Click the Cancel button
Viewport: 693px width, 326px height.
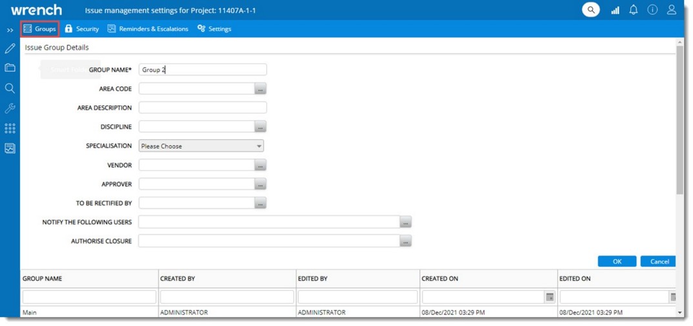click(x=659, y=262)
